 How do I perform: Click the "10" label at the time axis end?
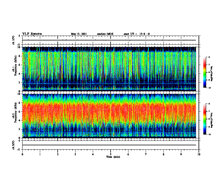tap(199, 154)
